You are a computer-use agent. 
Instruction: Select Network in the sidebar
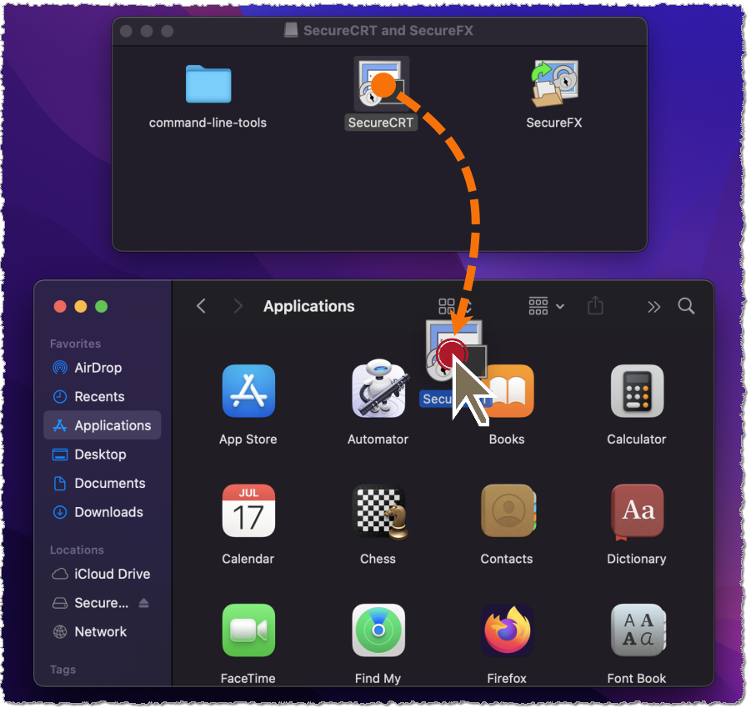(x=100, y=631)
